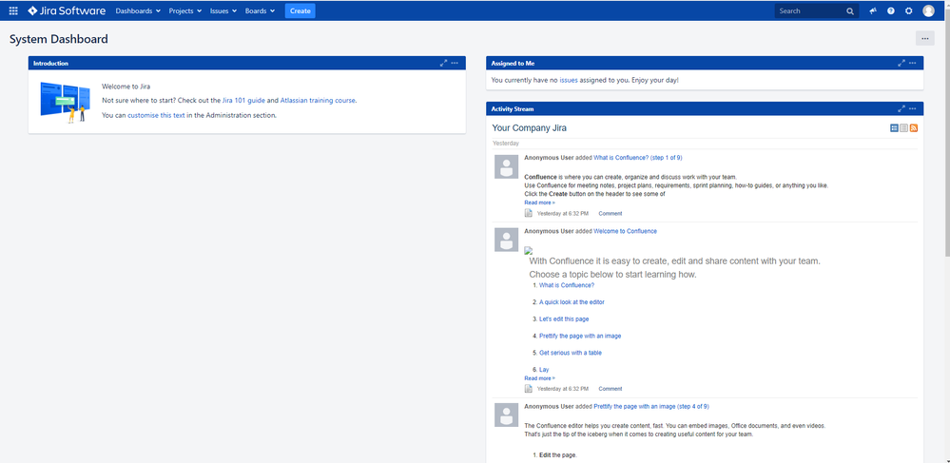Screen dimensions: 950x463
Task: Open the Jira 101 guide link
Action: tap(243, 100)
